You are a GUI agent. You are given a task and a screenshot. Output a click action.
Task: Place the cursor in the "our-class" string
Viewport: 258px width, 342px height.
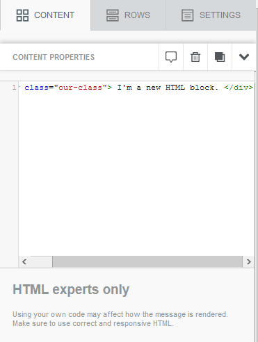tap(80, 88)
